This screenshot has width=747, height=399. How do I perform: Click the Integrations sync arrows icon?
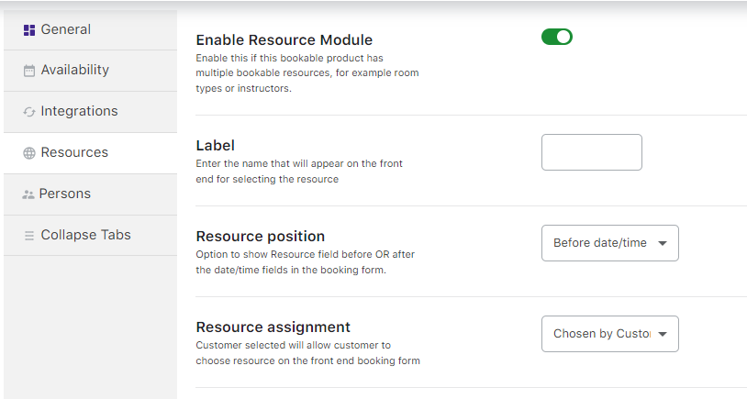pyautogui.click(x=29, y=112)
